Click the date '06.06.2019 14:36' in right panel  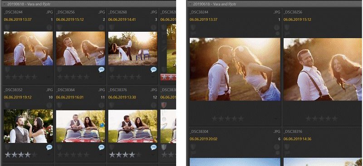(298, 139)
